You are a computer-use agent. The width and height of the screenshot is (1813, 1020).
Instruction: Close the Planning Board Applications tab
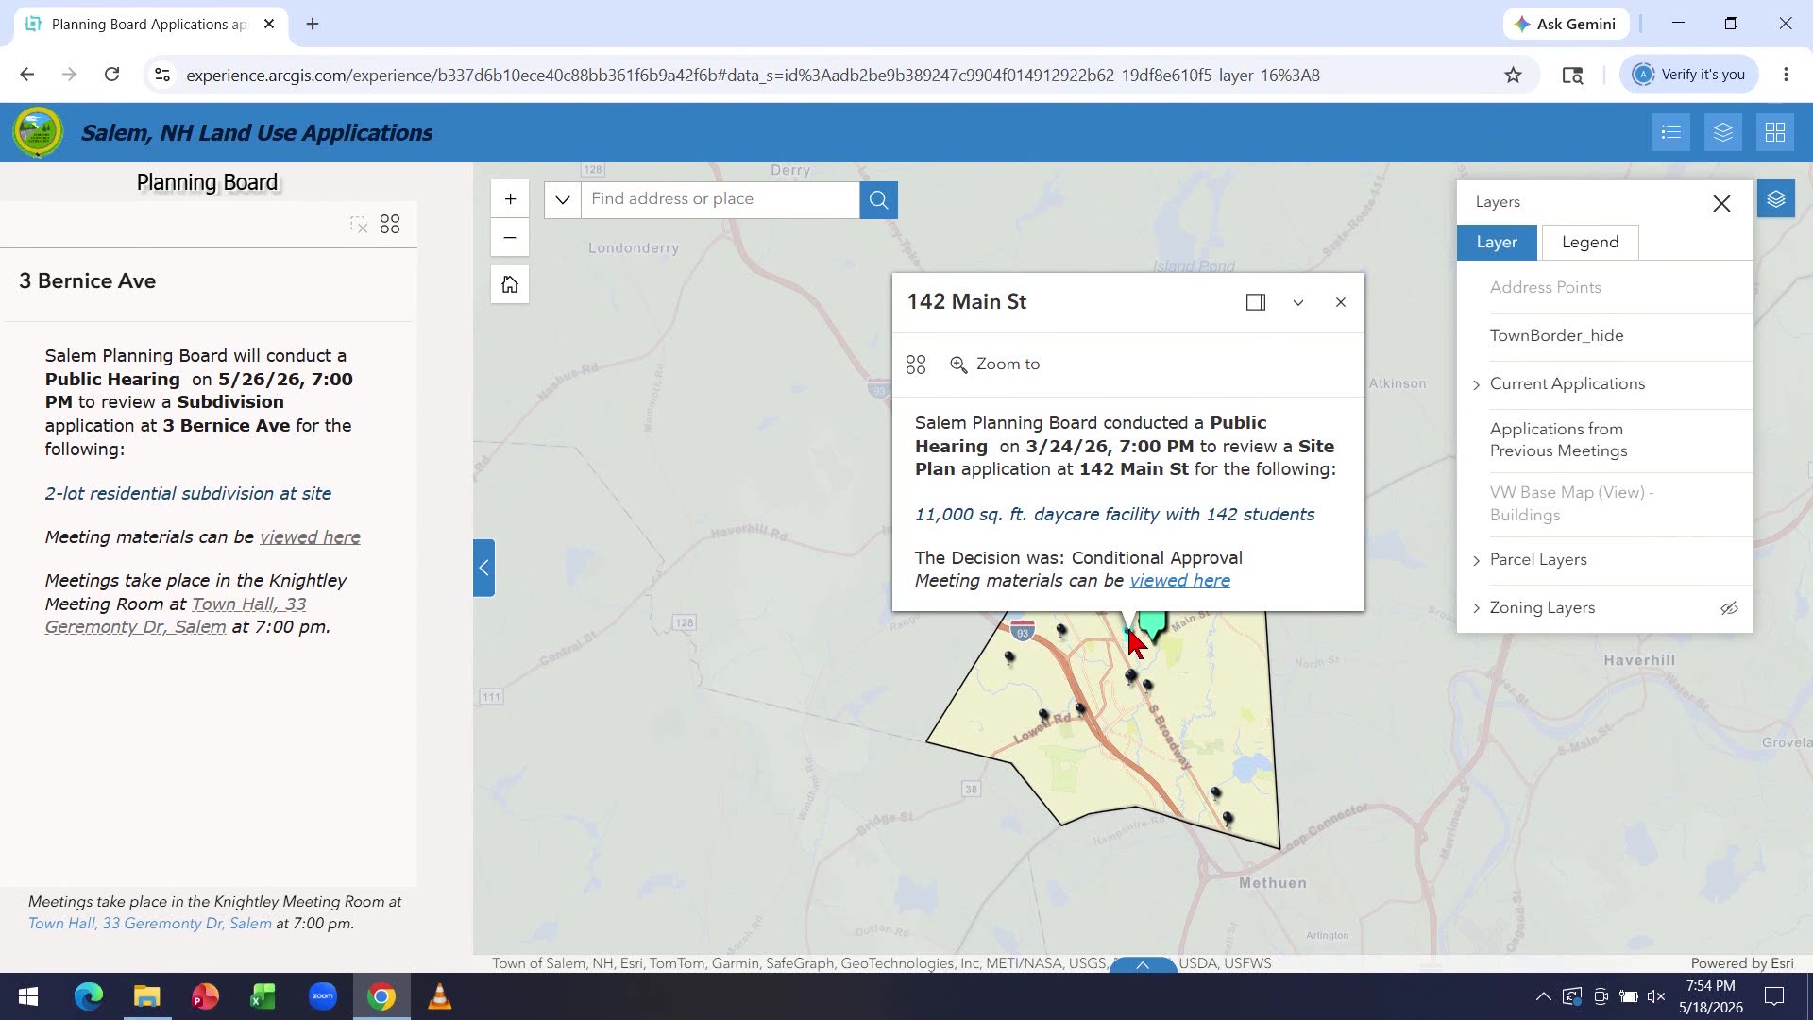(x=269, y=24)
